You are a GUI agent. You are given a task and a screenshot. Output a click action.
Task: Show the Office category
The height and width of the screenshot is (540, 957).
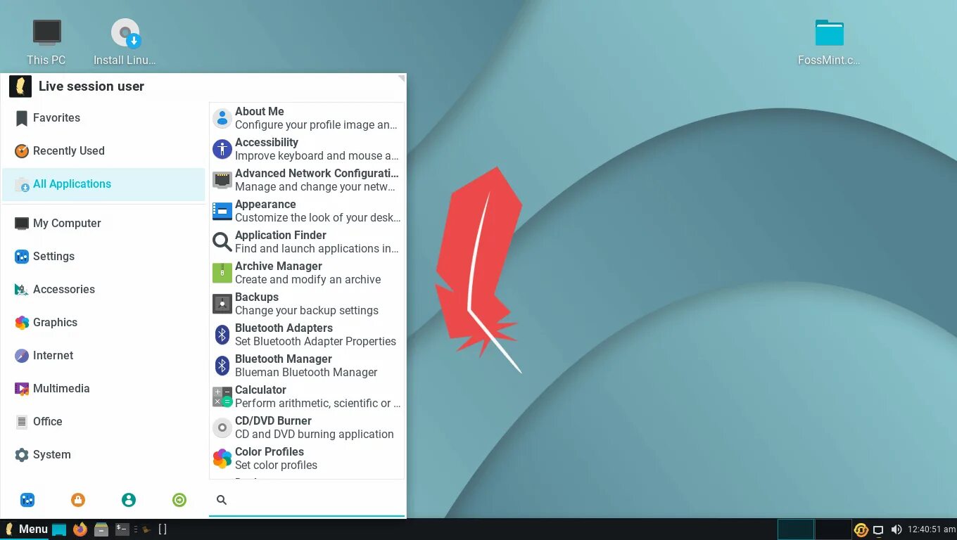tap(103, 422)
